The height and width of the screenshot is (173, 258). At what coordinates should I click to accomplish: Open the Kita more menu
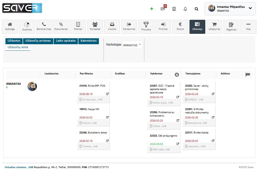tap(248, 27)
